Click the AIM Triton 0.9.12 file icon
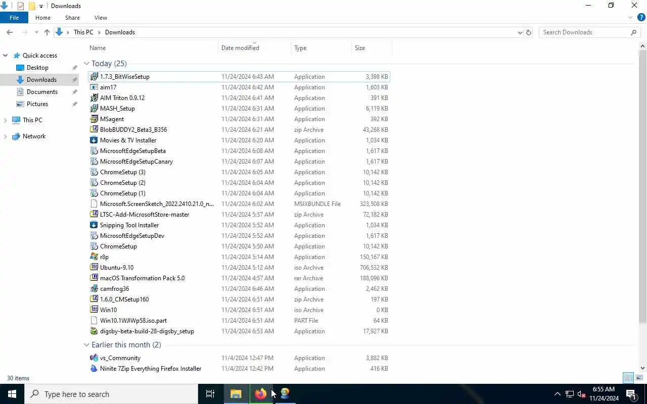 click(94, 98)
